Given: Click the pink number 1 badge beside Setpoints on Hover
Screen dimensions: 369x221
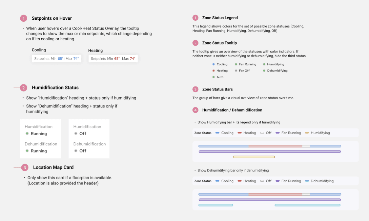Looking at the screenshot, I should coord(23,18).
